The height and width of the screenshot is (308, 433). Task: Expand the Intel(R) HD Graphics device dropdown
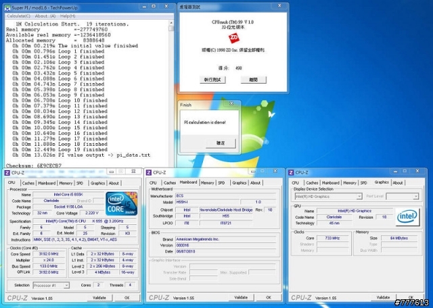click(359, 197)
